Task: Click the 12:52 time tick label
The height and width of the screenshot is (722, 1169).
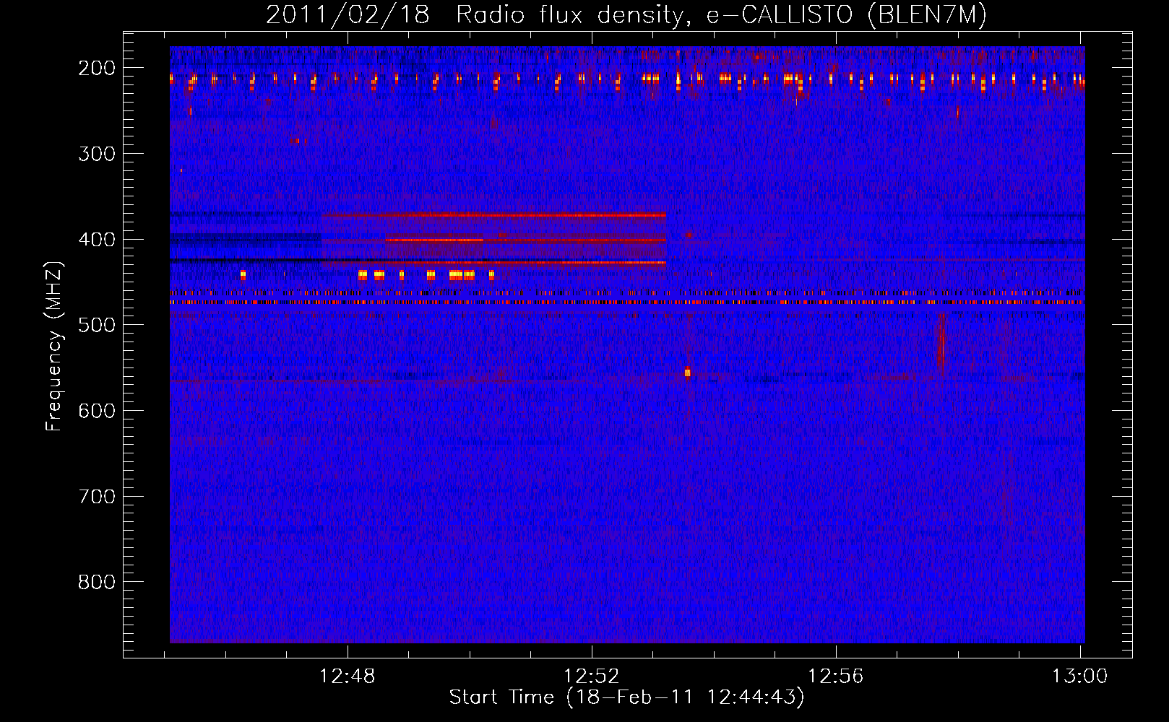Action: [592, 677]
